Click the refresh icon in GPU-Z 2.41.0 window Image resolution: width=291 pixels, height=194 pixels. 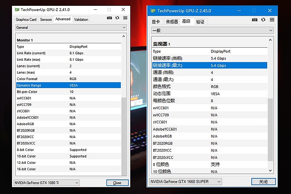coord(117,18)
